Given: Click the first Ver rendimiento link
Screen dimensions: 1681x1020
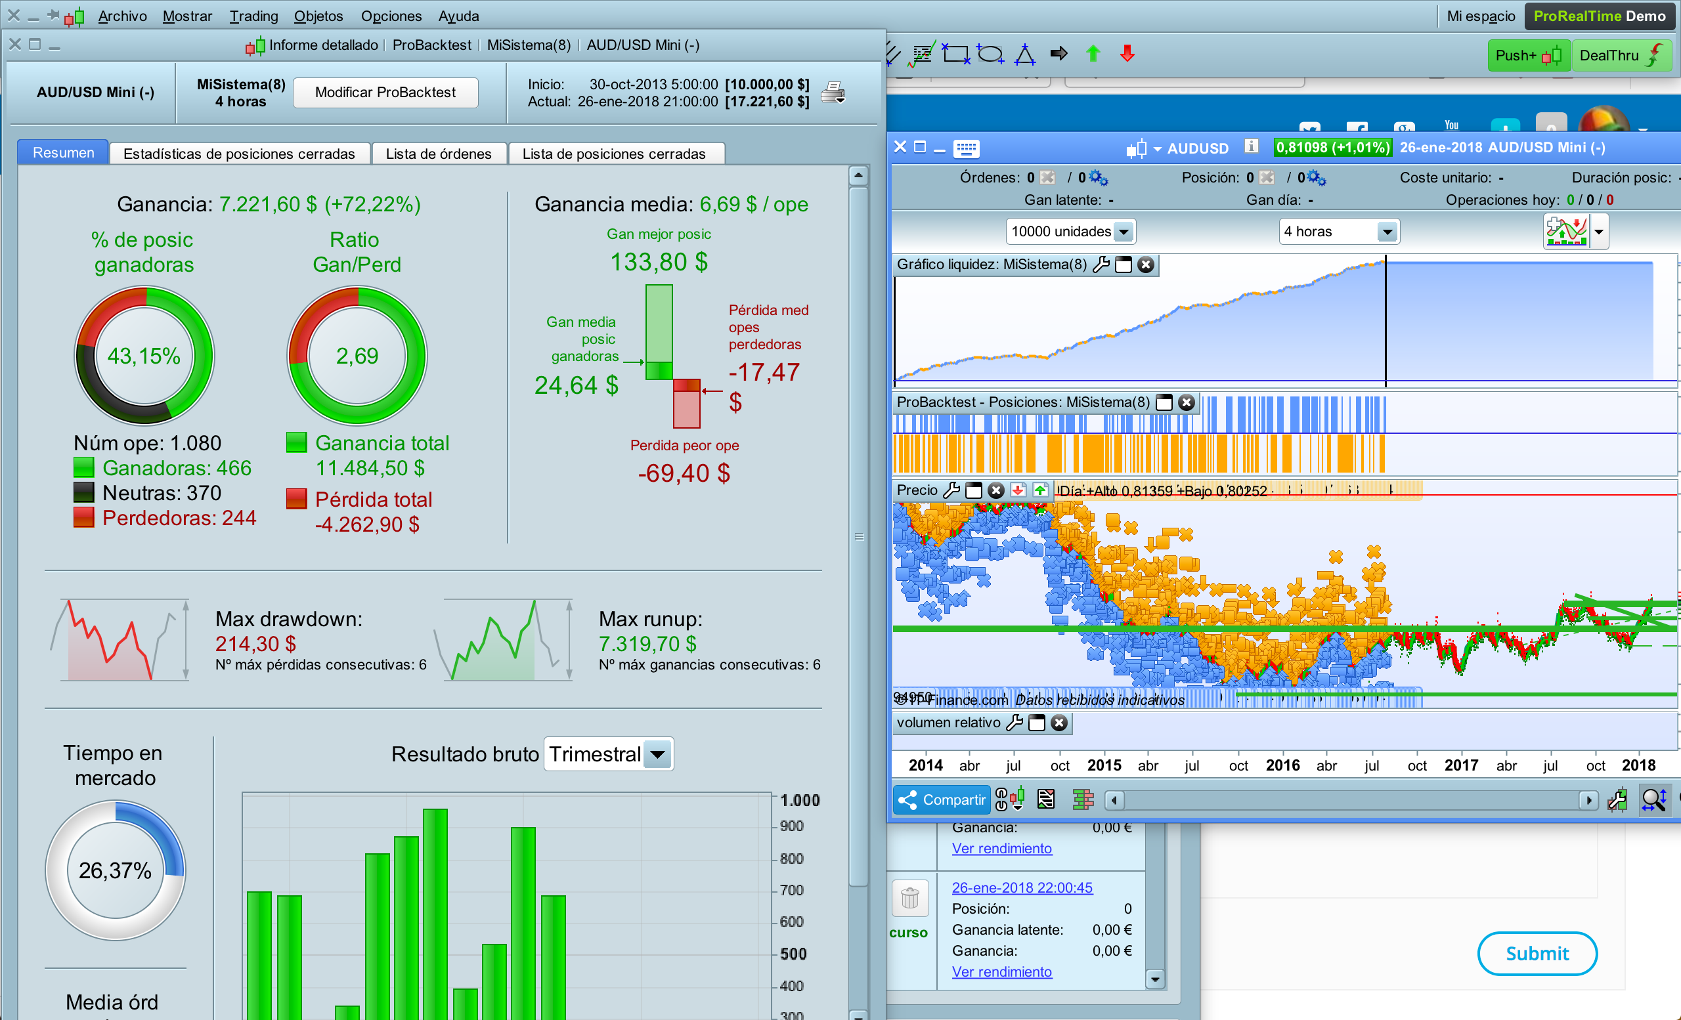Looking at the screenshot, I should 1001,848.
